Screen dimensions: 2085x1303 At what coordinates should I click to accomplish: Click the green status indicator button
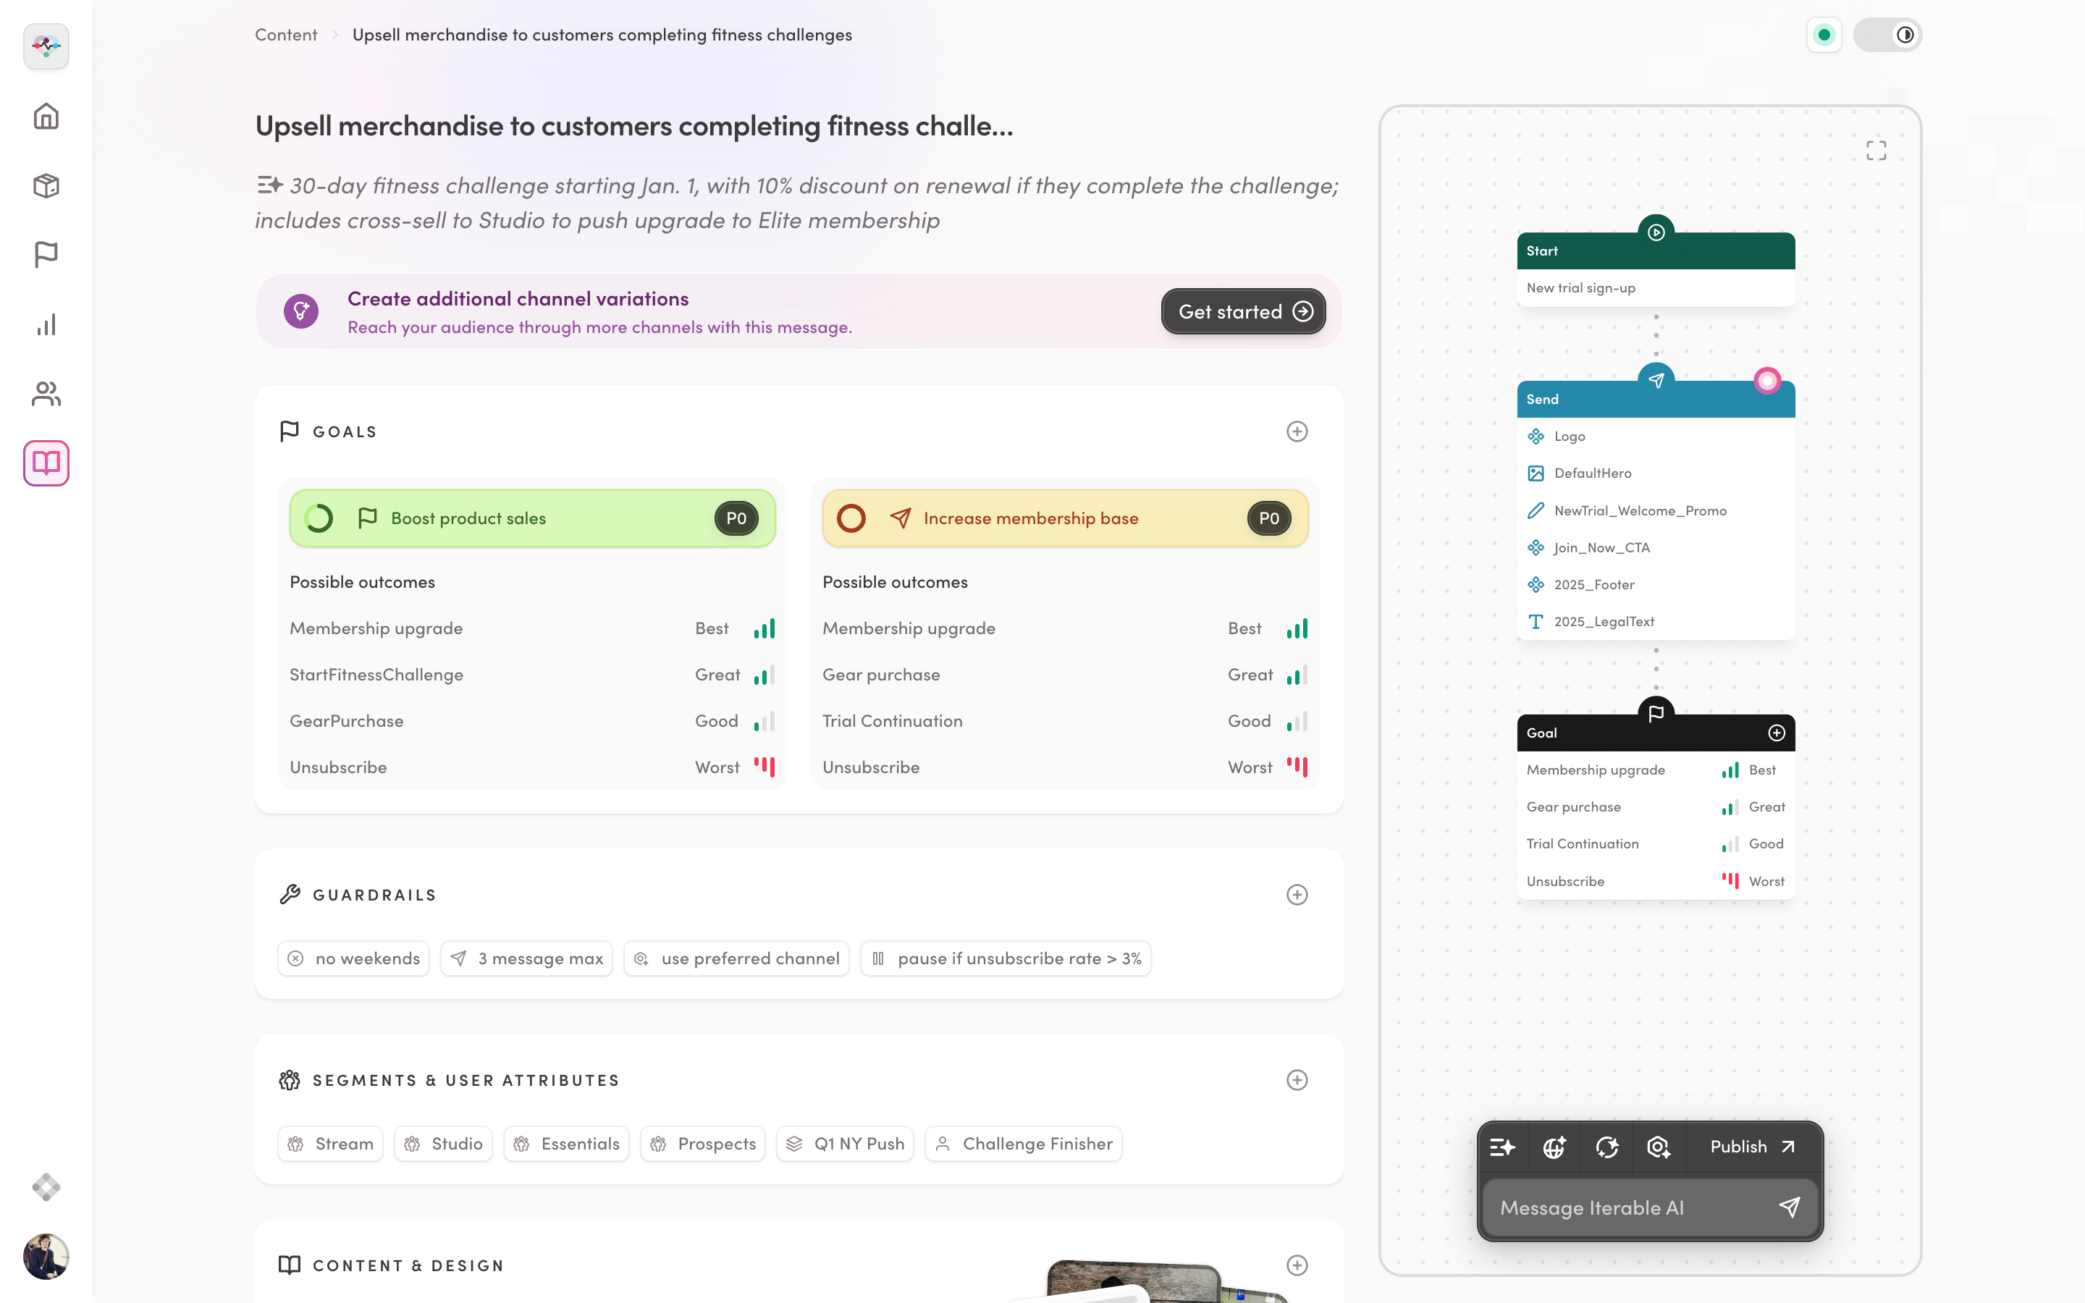[x=1824, y=35]
